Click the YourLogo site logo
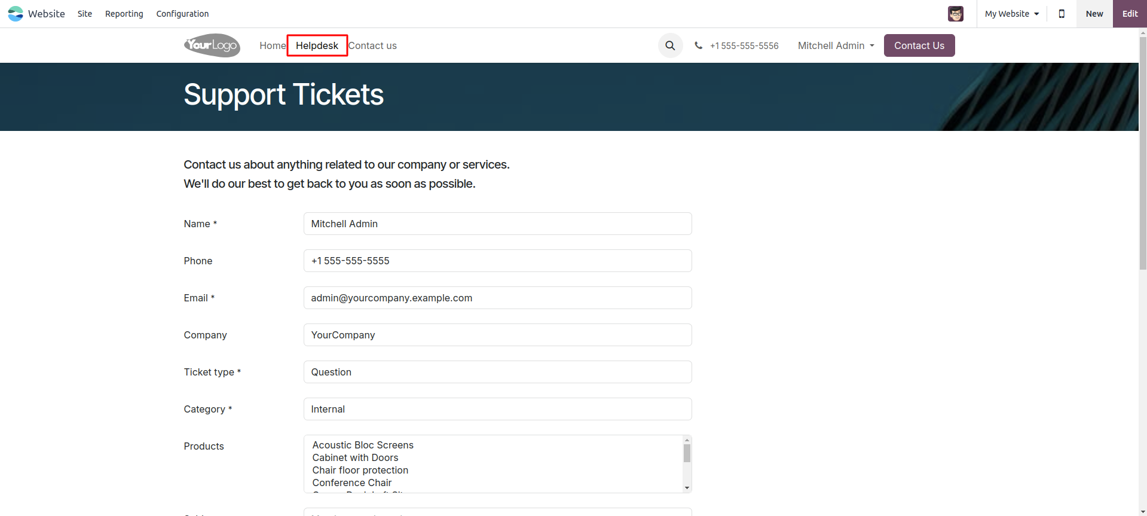1147x516 pixels. click(212, 45)
